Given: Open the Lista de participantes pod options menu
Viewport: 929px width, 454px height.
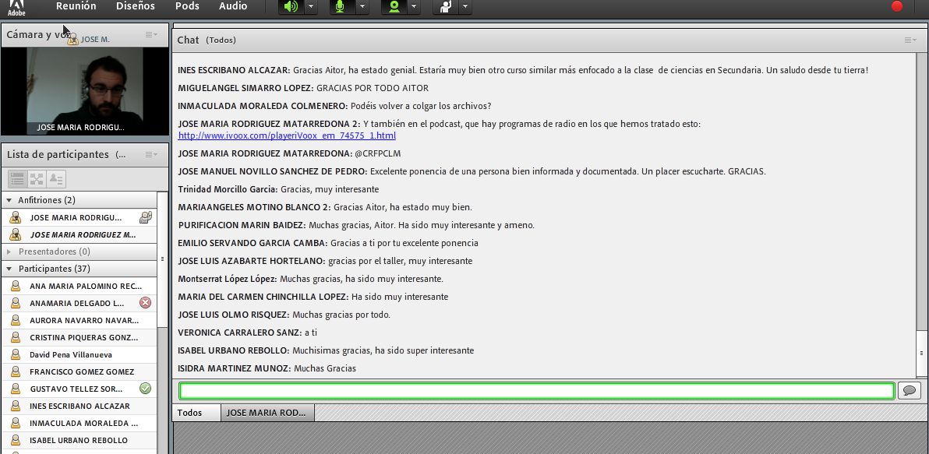Looking at the screenshot, I should (x=152, y=154).
